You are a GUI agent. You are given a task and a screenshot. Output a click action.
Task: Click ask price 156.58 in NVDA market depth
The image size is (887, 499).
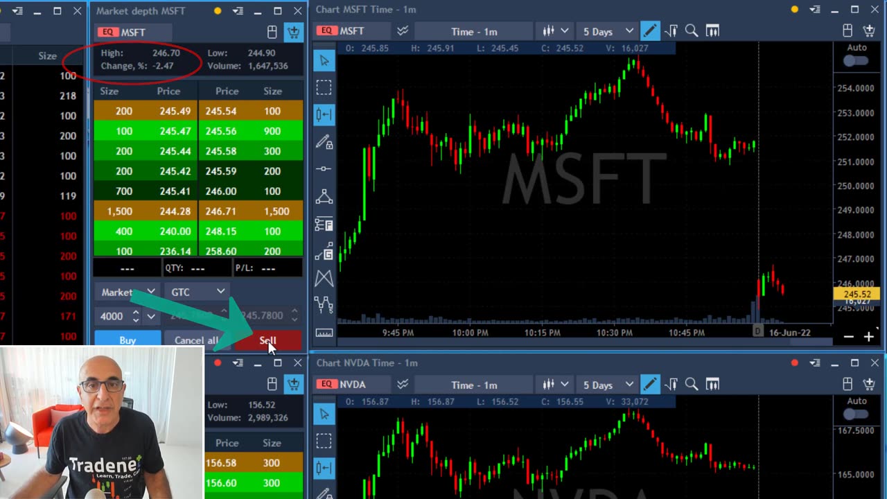[220, 463]
